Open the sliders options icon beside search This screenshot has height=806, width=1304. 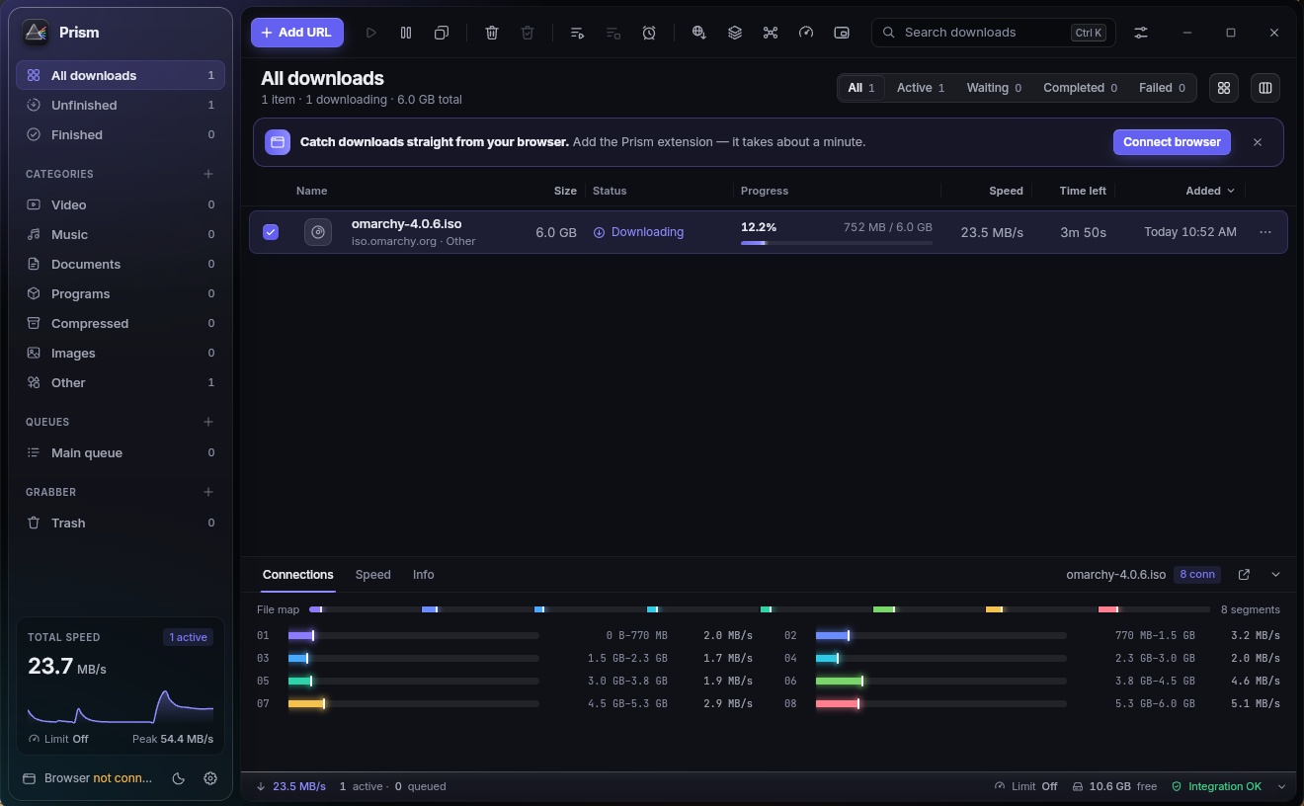[1141, 33]
